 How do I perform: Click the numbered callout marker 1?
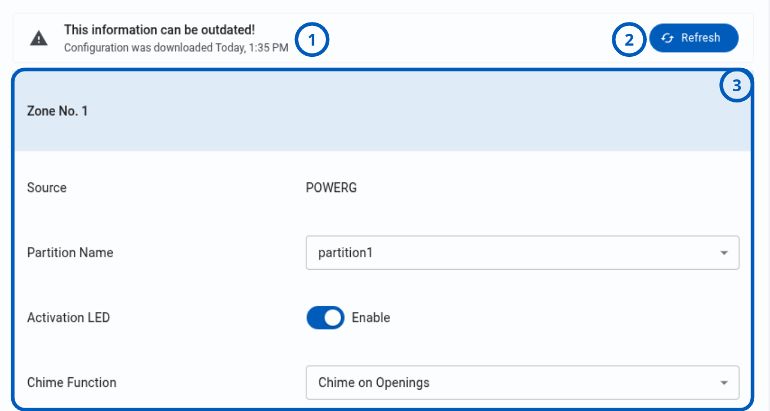tap(311, 41)
